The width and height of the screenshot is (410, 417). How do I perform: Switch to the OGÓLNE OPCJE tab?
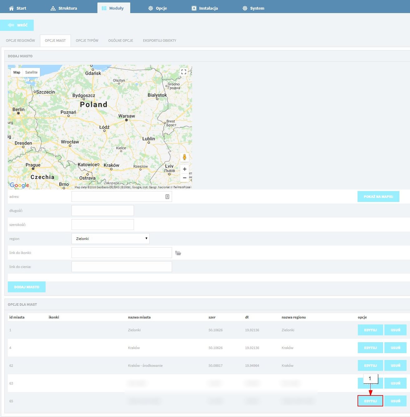pos(121,41)
